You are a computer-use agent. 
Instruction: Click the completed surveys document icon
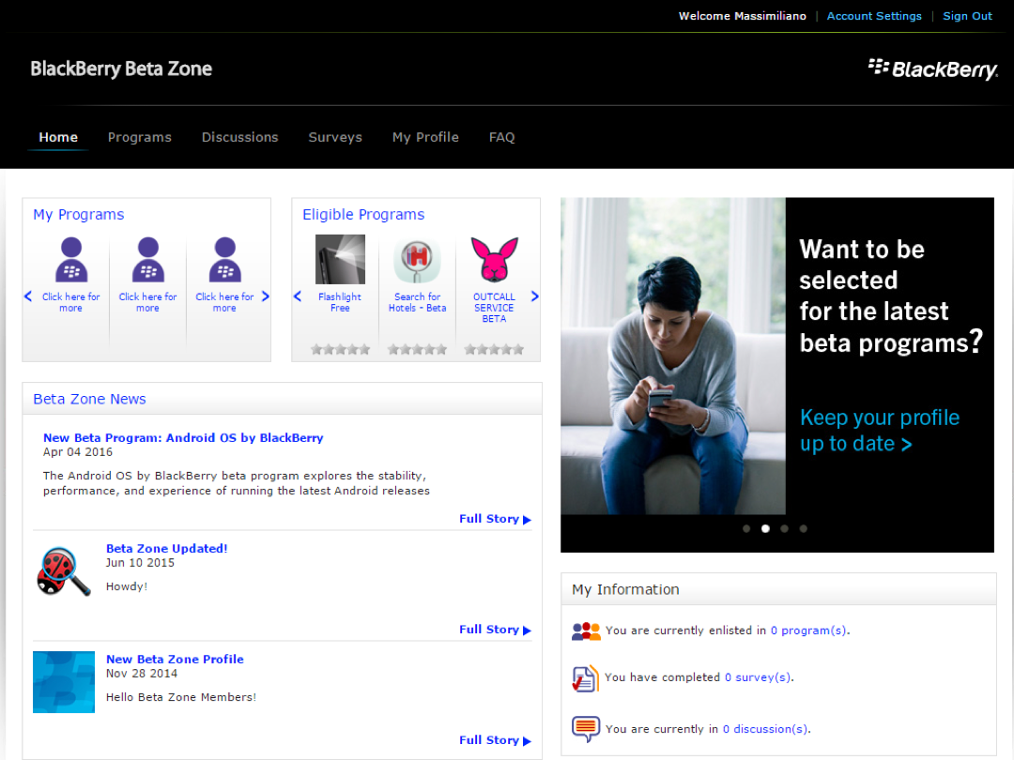pos(585,678)
